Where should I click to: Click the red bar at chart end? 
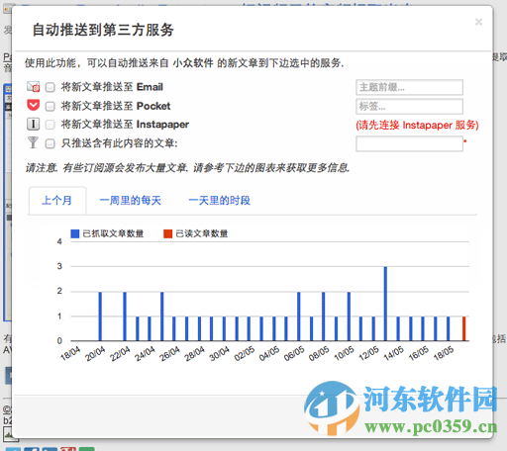[x=464, y=328]
